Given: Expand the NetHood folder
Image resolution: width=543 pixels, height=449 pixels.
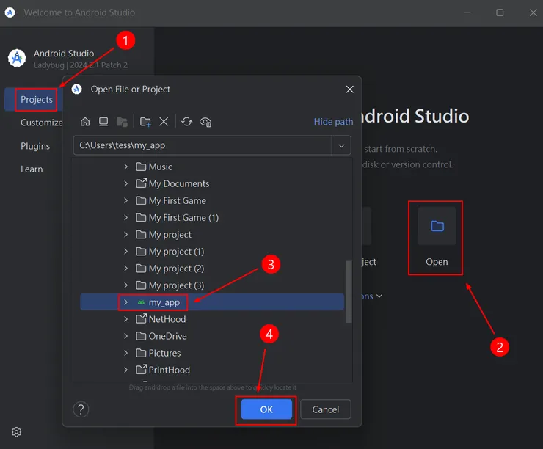Looking at the screenshot, I should pyautogui.click(x=126, y=319).
